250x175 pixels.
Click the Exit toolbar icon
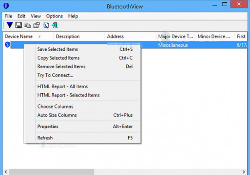[55, 25]
